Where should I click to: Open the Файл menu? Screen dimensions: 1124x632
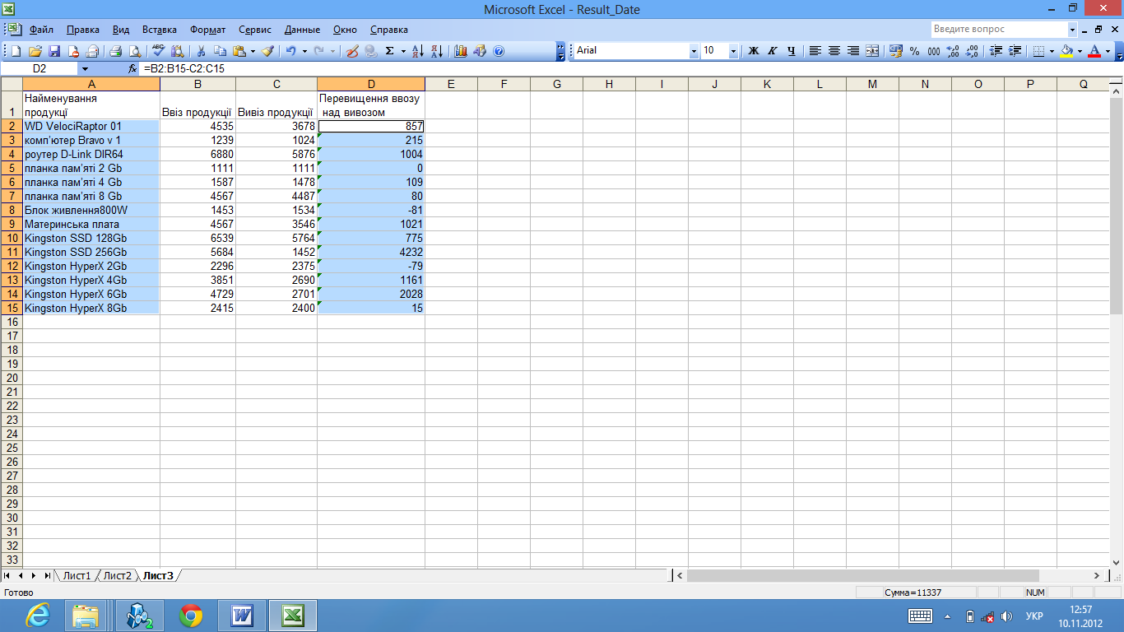pyautogui.click(x=41, y=30)
